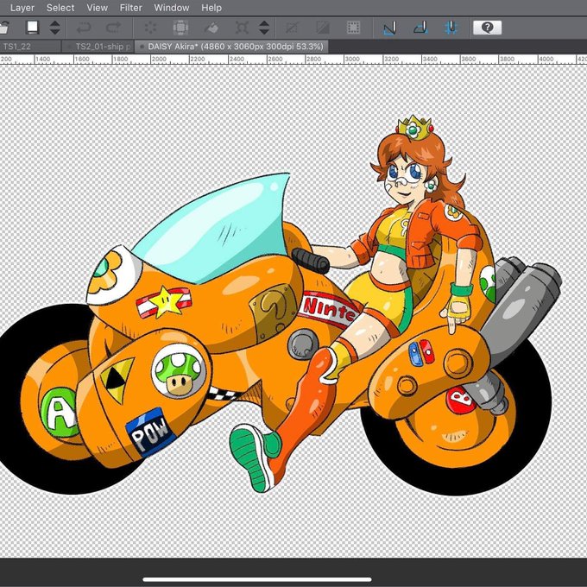
Task: Open the Layer menu
Action: click(22, 8)
